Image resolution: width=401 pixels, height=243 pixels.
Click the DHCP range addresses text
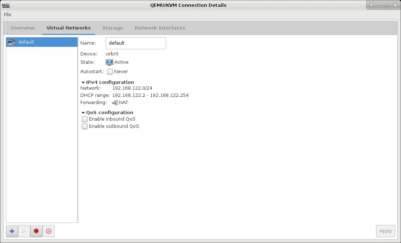[x=150, y=95]
